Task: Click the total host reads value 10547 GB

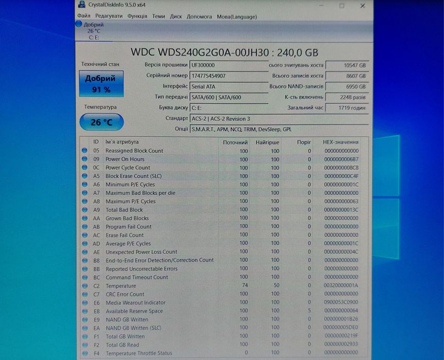Action: pos(347,65)
